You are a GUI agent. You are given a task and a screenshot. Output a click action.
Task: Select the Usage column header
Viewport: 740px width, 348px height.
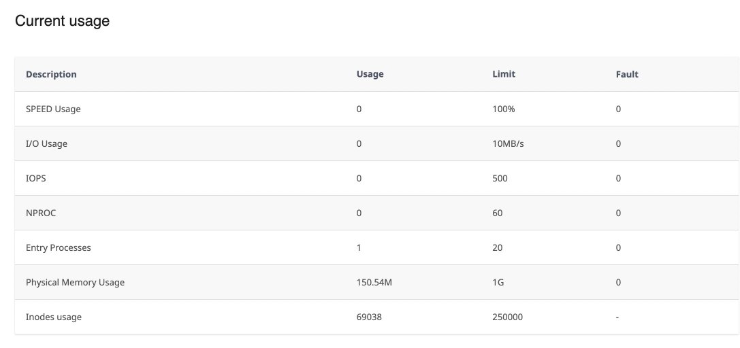(x=370, y=74)
